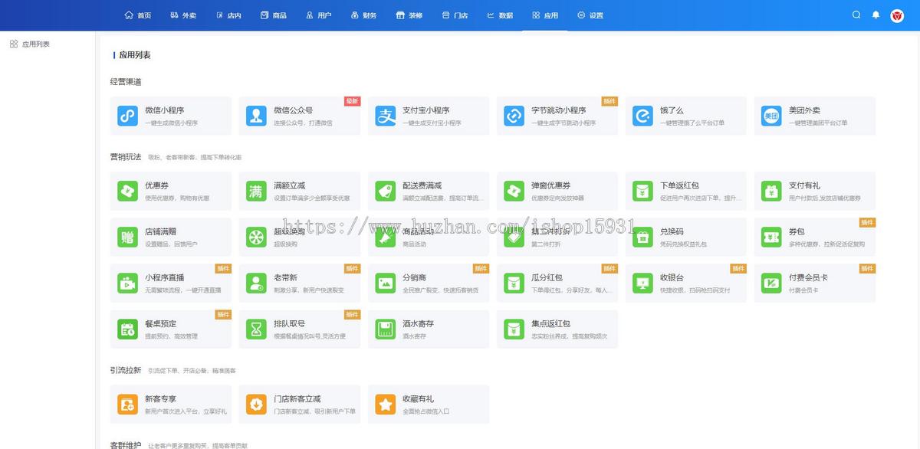Image resolution: width=920 pixels, height=449 pixels.
Task: Click the 门店新客立减 app card
Action: coord(299,404)
